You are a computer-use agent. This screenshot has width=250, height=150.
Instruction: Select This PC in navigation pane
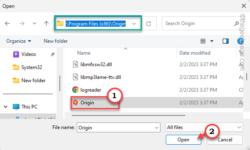29,106
